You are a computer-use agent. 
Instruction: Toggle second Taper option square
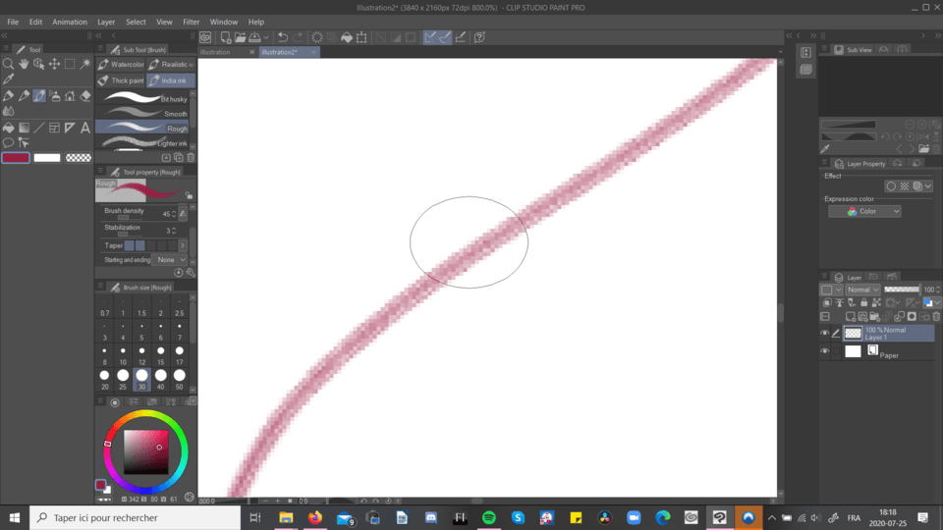click(x=140, y=245)
